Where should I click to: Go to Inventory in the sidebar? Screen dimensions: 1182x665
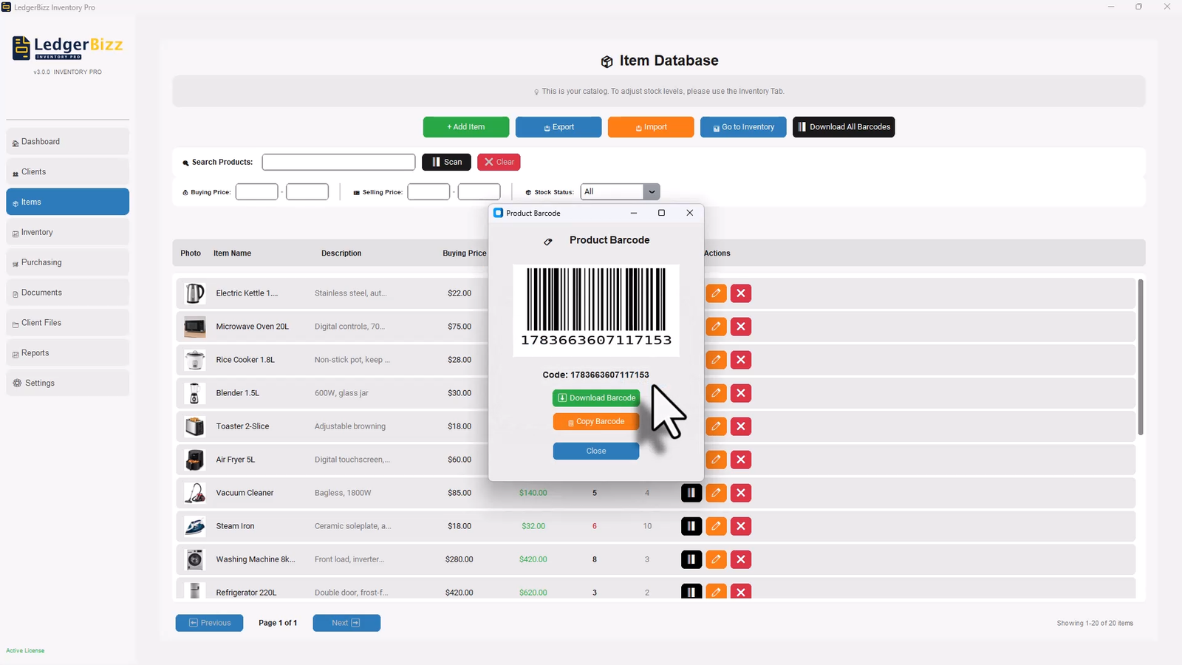pos(67,232)
